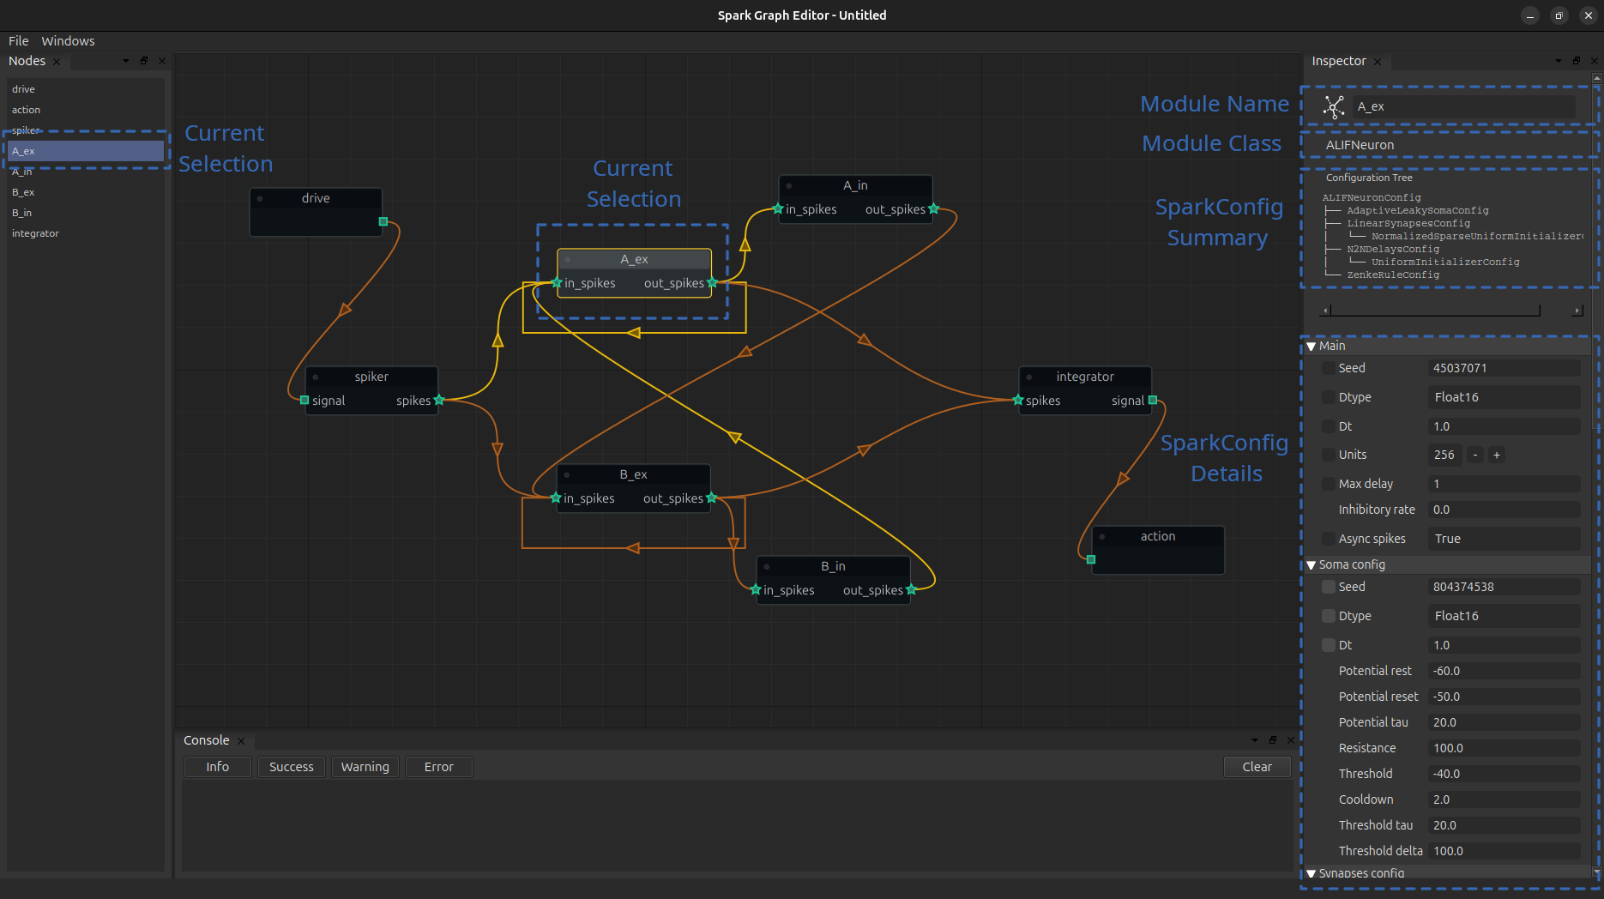The image size is (1604, 899).
Task: Click the out_spikes star port on A_ex node
Action: (x=712, y=282)
